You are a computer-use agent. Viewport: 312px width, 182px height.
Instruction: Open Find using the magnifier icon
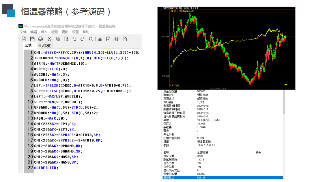pos(91,39)
